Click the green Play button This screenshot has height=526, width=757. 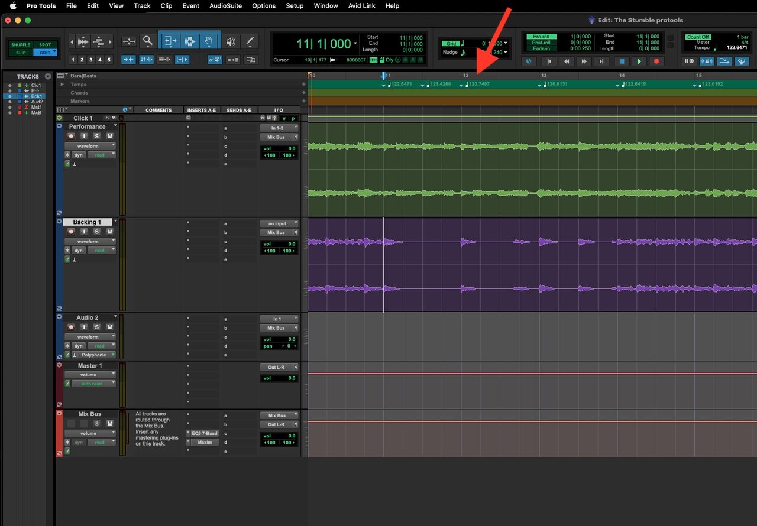(639, 61)
